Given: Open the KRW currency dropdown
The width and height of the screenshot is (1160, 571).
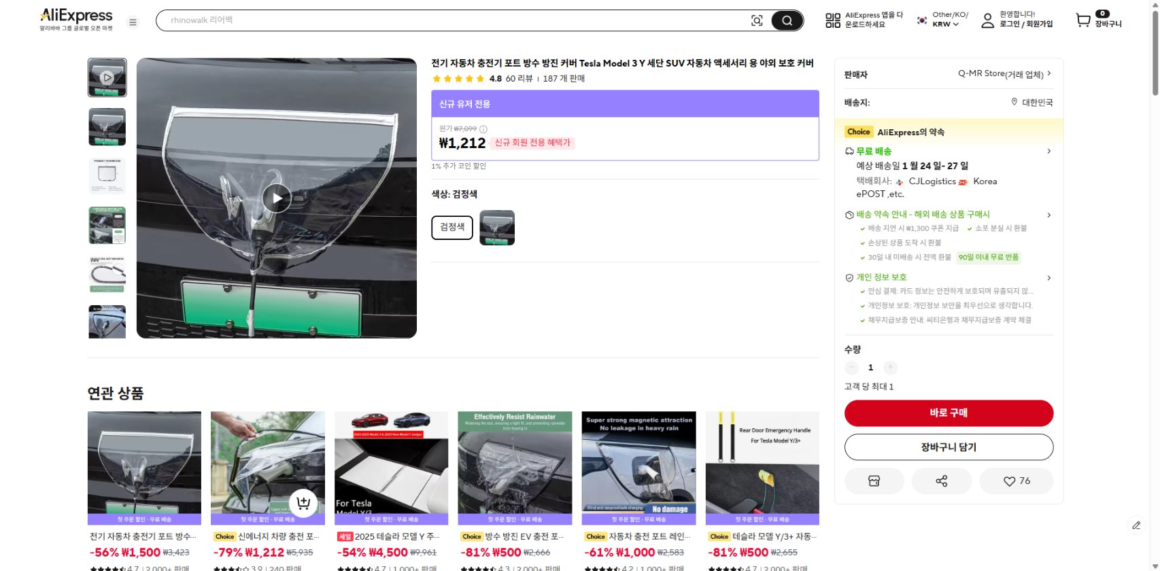Looking at the screenshot, I should [946, 24].
